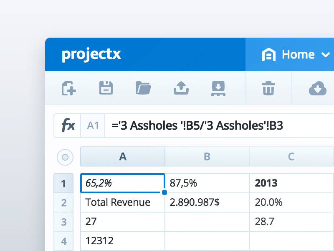This screenshot has height=251, width=334.
Task: Click the save floppy disk icon
Action: [106, 88]
